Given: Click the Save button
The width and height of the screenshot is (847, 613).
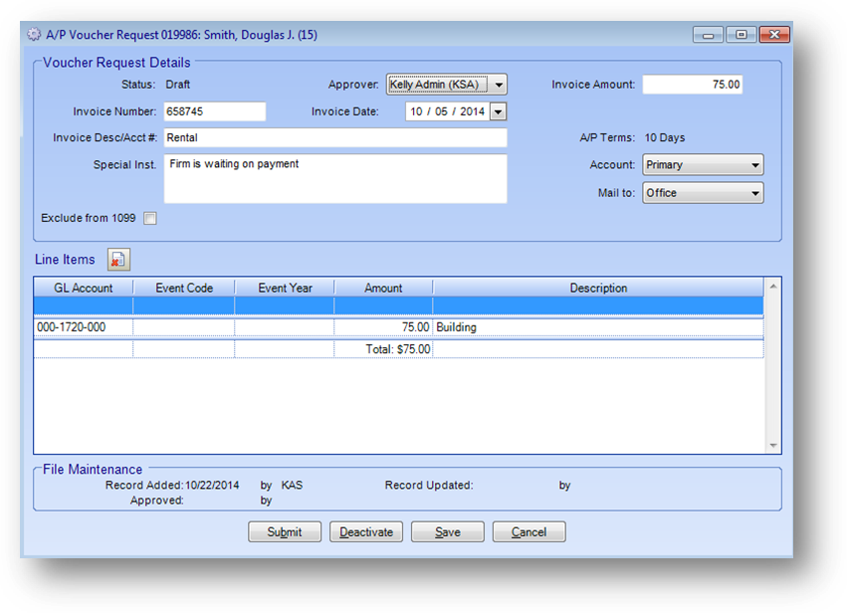Looking at the screenshot, I should pyautogui.click(x=448, y=532).
